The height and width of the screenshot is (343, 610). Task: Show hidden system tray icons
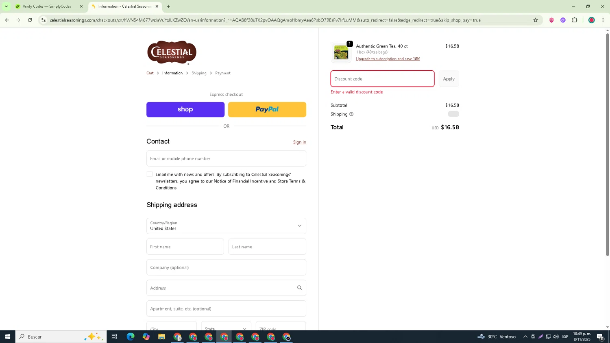click(525, 336)
